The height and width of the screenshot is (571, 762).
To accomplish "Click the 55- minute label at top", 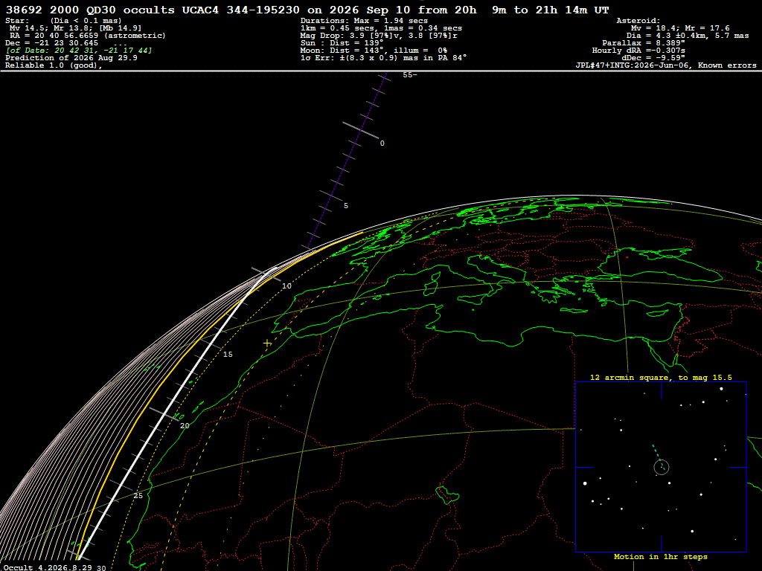I will coord(410,75).
